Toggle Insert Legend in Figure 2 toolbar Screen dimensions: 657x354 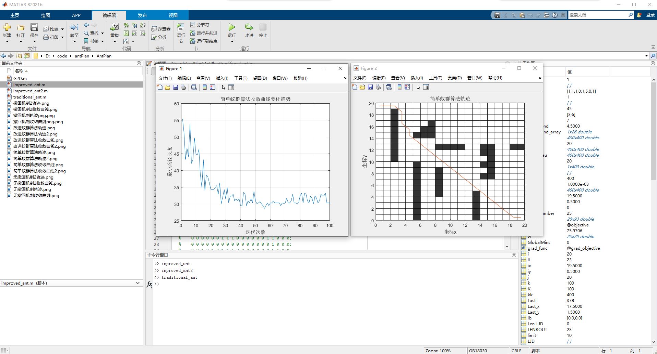pyautogui.click(x=407, y=87)
